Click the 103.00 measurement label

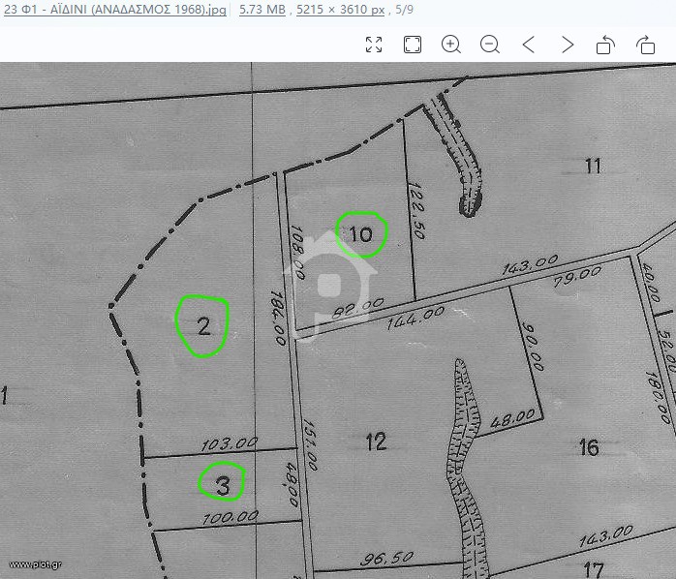click(230, 444)
